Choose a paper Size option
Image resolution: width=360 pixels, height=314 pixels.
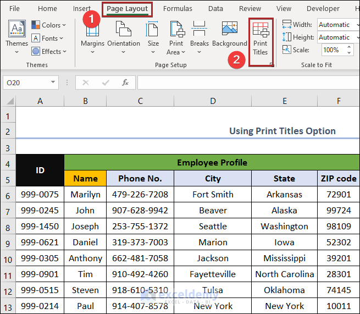[153, 37]
